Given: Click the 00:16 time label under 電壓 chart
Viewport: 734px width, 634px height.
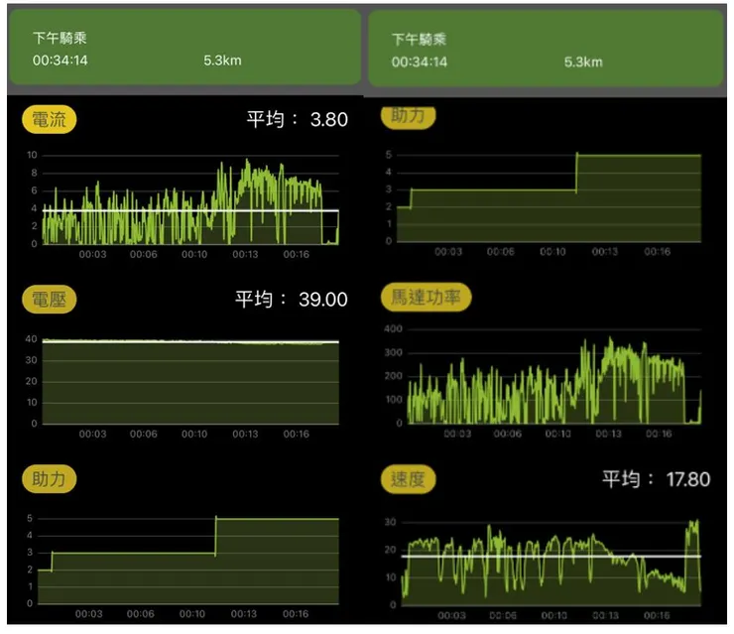Looking at the screenshot, I should pyautogui.click(x=297, y=434).
